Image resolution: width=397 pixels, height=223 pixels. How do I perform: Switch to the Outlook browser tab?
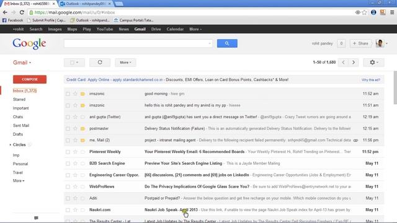tap(86, 4)
